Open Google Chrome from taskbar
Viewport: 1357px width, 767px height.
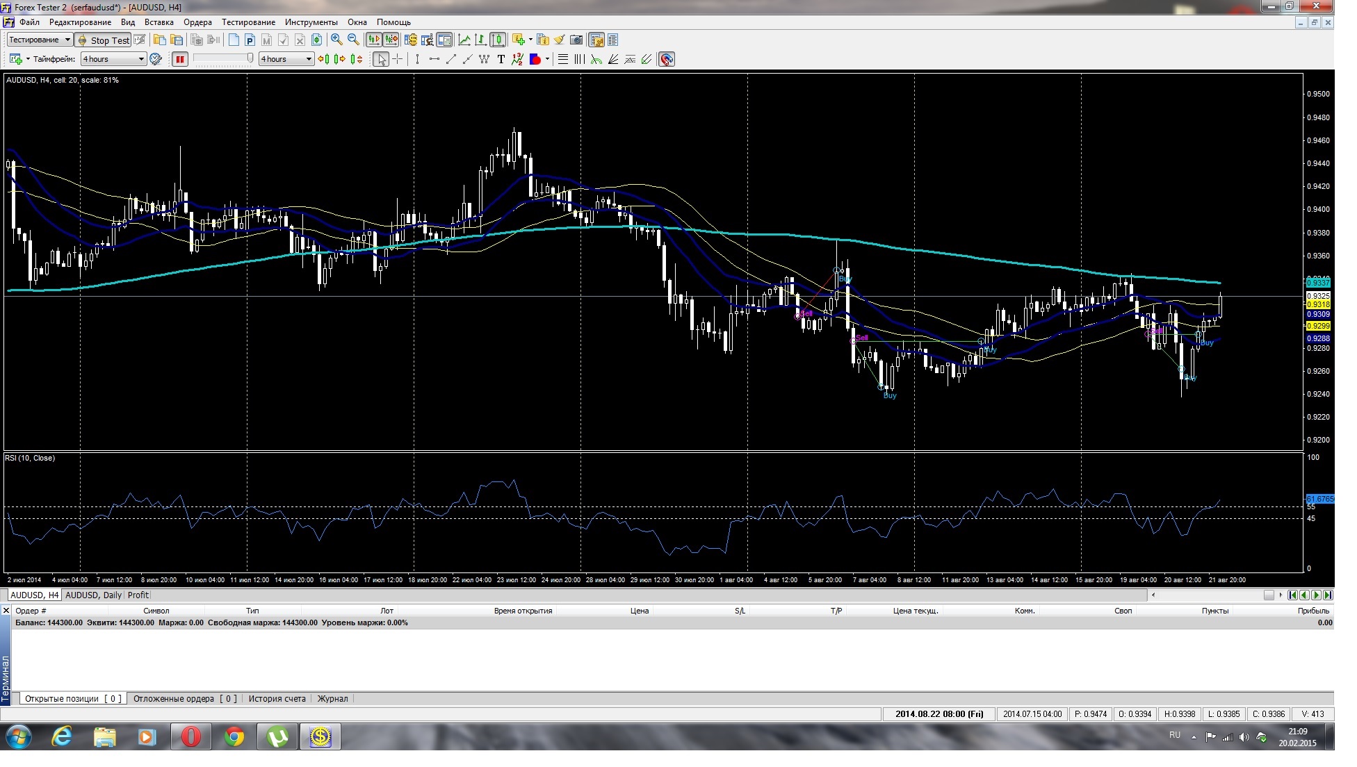[x=234, y=737]
